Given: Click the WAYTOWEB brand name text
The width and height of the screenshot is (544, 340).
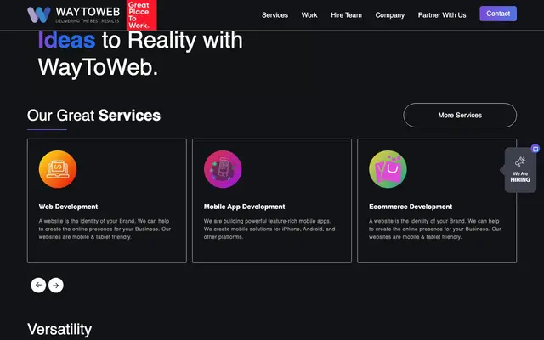Looking at the screenshot, I should pyautogui.click(x=88, y=12).
